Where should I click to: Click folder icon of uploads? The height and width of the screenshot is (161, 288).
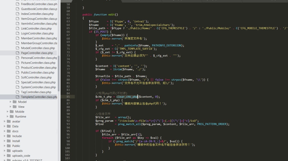pyautogui.click(x=9, y=151)
